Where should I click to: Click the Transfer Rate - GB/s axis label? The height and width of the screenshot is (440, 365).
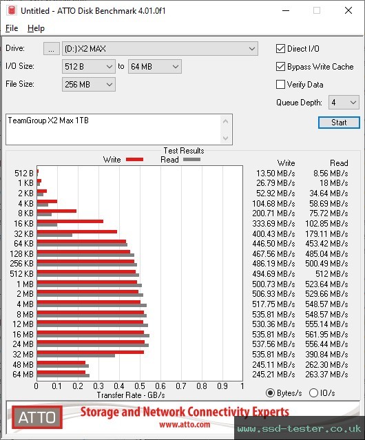pyautogui.click(x=131, y=395)
